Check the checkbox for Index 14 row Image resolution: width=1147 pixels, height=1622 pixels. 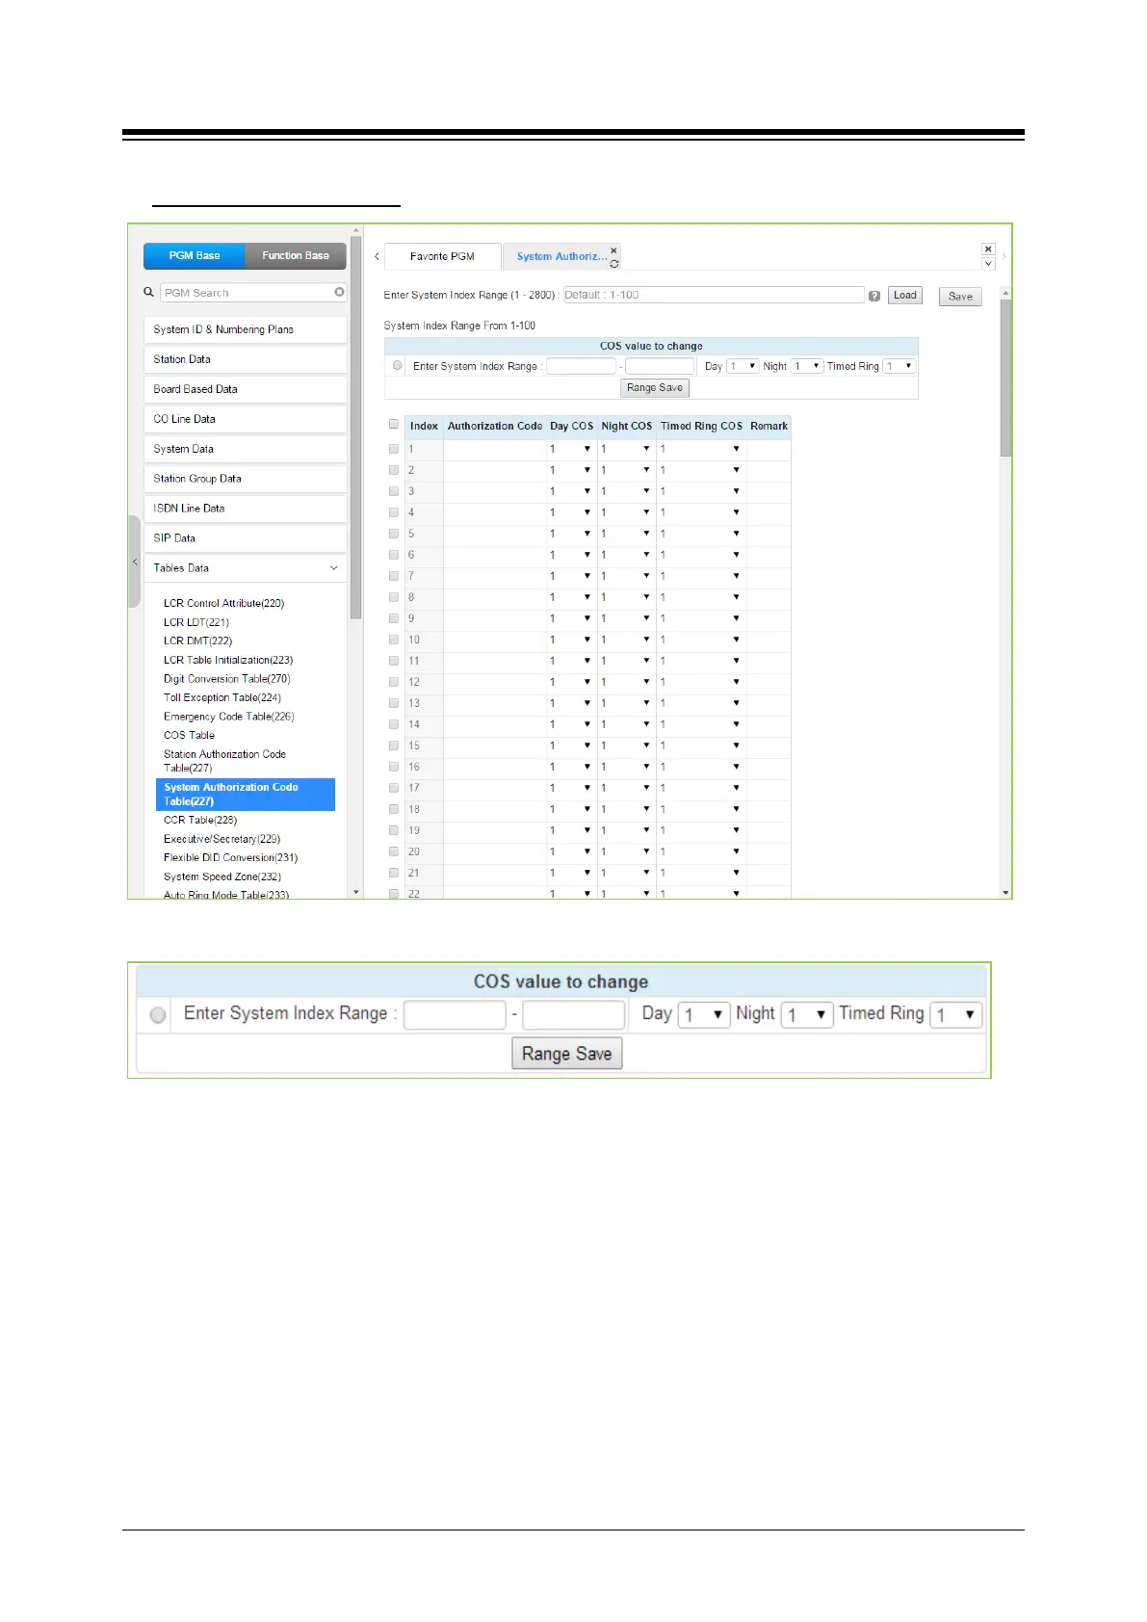pos(394,724)
